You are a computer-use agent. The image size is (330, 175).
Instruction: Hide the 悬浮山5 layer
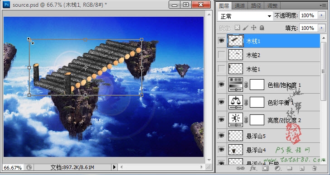click(x=221, y=136)
